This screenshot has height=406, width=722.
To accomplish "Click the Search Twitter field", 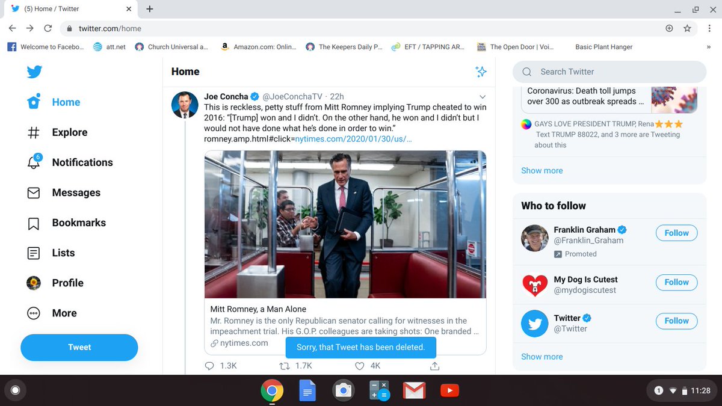I will pyautogui.click(x=609, y=72).
